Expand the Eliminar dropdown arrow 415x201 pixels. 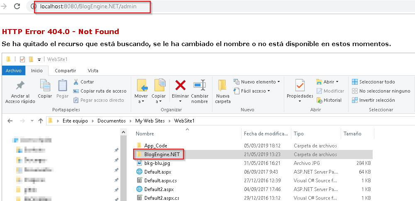pos(180,101)
